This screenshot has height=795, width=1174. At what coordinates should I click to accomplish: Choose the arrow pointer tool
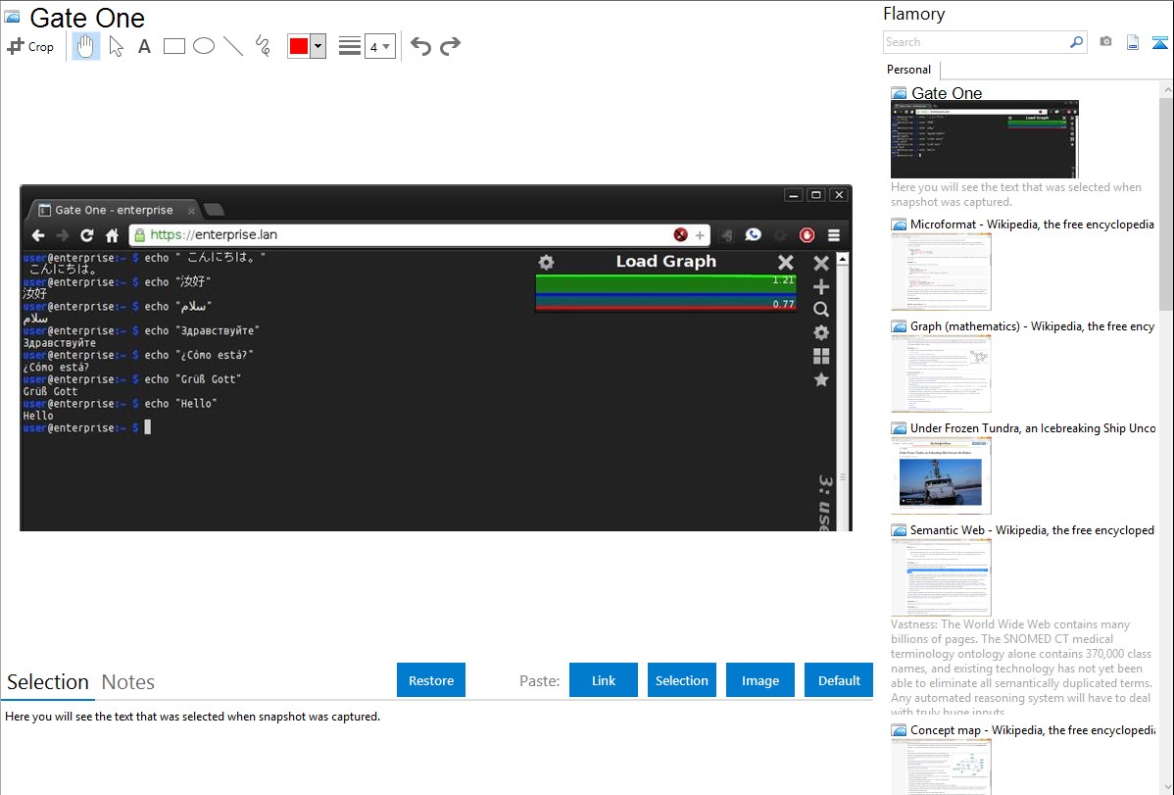(x=116, y=46)
